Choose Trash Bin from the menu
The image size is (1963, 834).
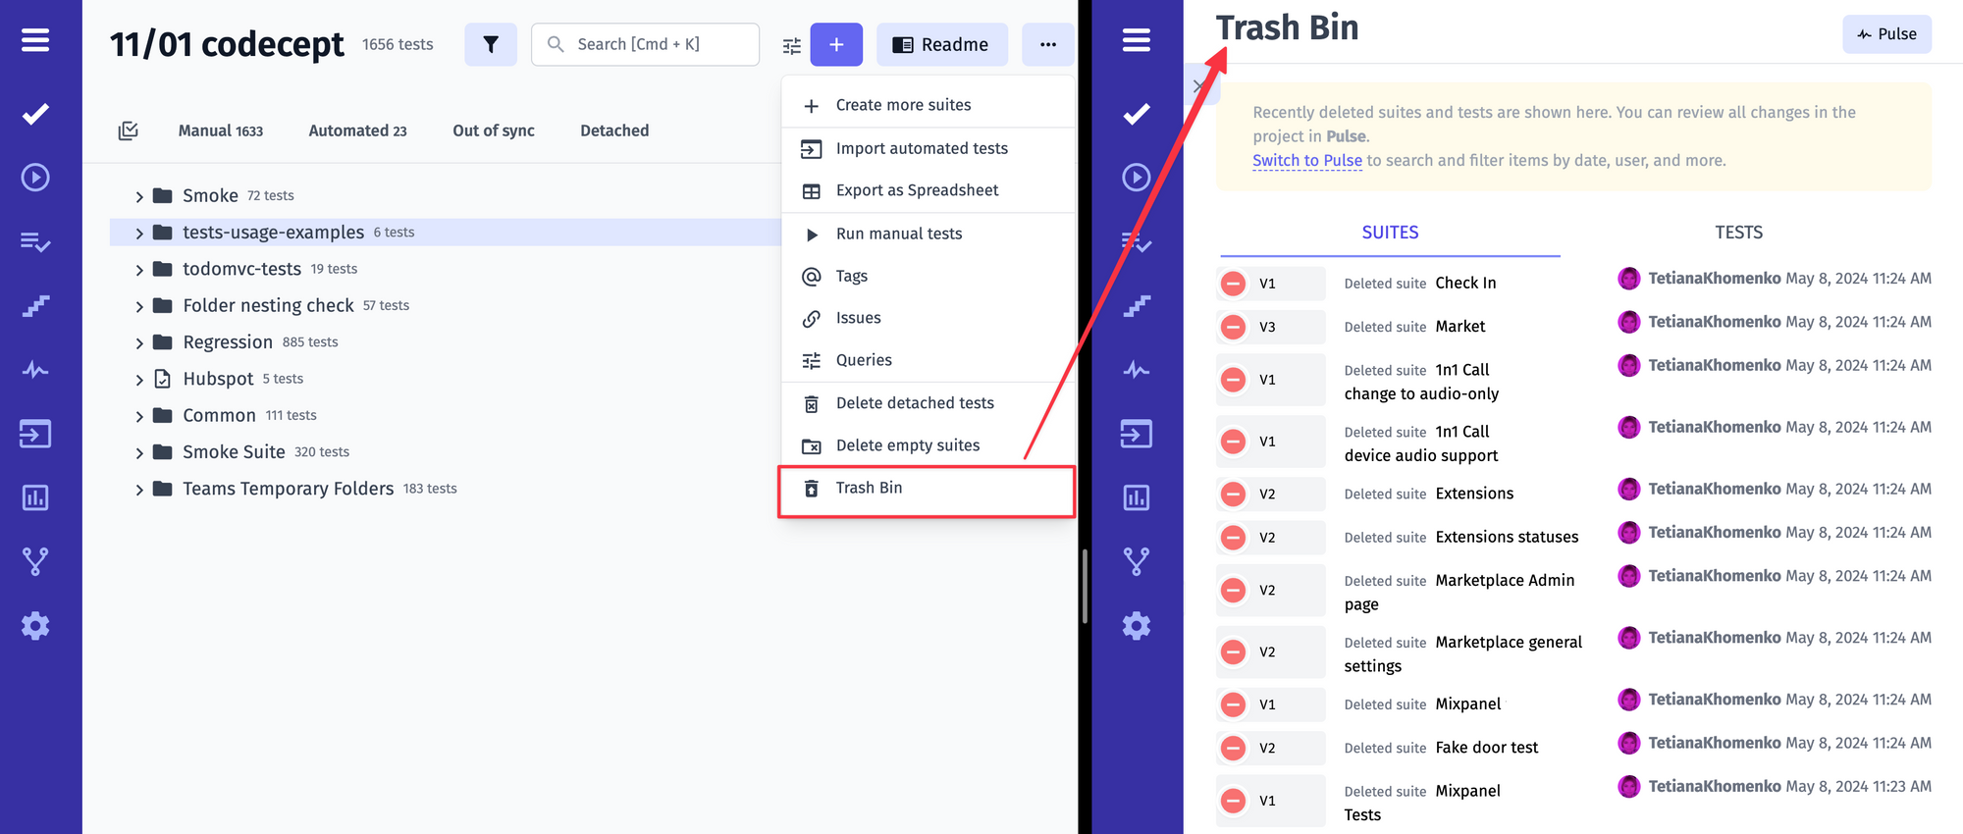click(x=927, y=488)
